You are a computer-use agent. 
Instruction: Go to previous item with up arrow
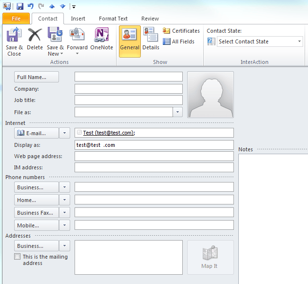click(x=52, y=6)
